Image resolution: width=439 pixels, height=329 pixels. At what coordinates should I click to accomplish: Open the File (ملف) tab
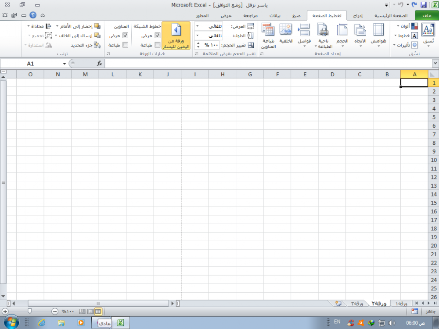coord(427,16)
